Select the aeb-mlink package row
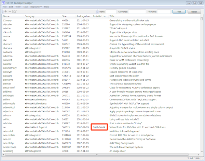The height and width of the screenshot is (161, 205). [101, 131]
